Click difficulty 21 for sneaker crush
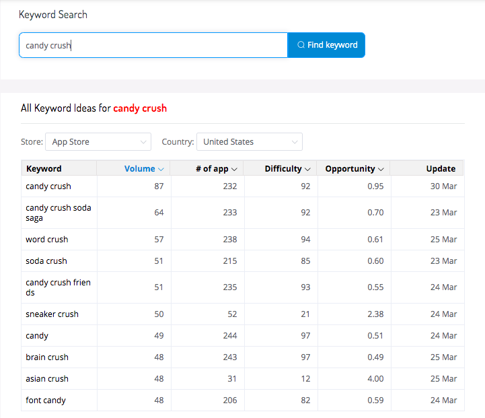Viewport: 485px width, 418px height. (305, 314)
